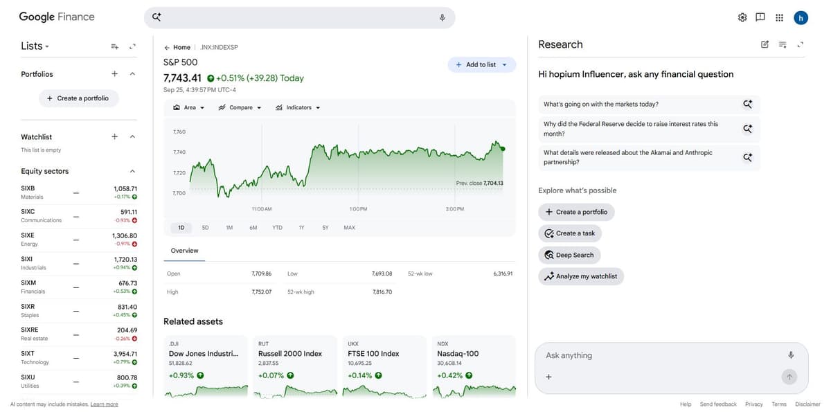Image resolution: width=831 pixels, height=412 pixels.
Task: Open the Nasdaq-100 card
Action: point(474,366)
